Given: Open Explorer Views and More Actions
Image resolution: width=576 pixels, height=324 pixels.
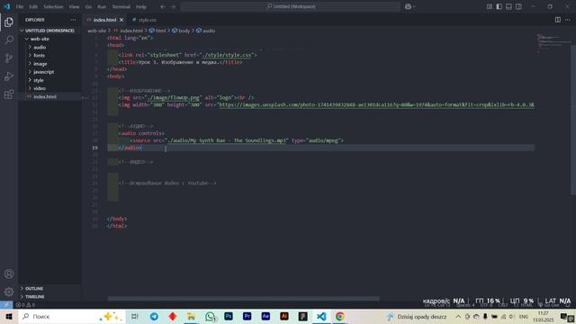Looking at the screenshot, I should [73, 20].
